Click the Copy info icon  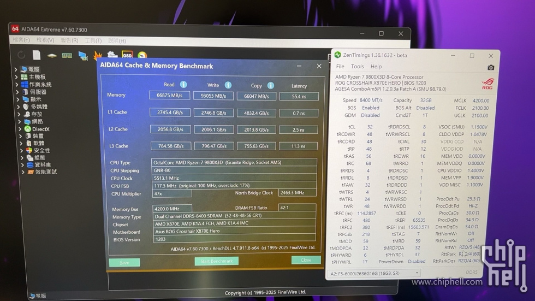[271, 85]
